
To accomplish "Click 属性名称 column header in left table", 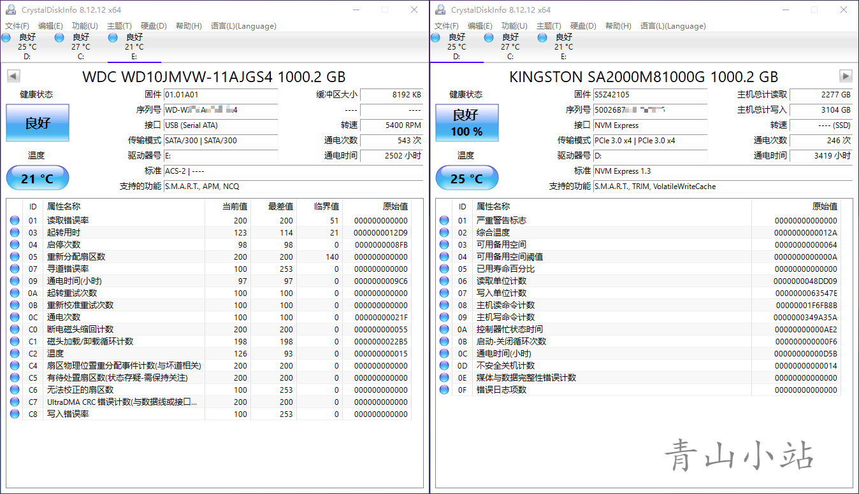I will 124,206.
